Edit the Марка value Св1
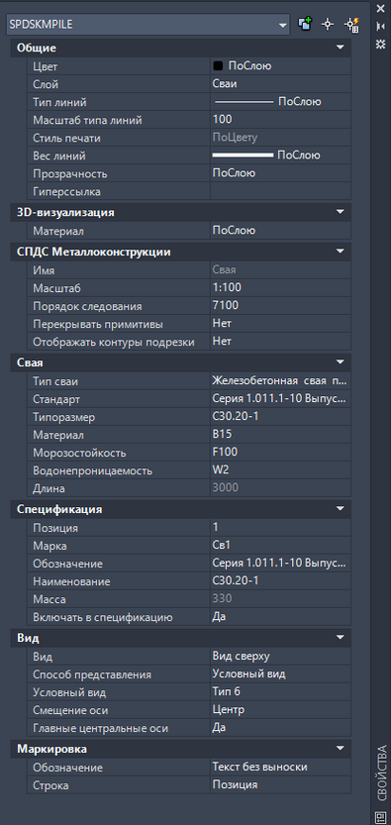Image resolution: width=391 pixels, height=825 pixels. click(x=280, y=545)
